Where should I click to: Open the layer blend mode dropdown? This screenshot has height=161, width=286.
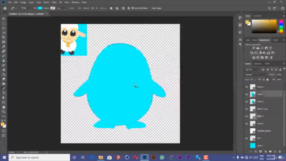click(256, 75)
